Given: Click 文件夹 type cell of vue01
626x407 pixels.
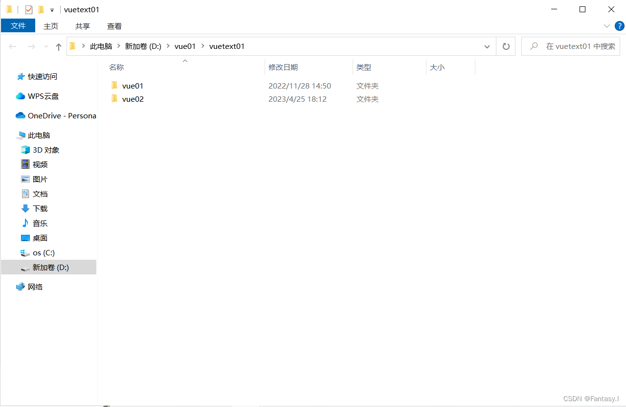Looking at the screenshot, I should click(367, 86).
